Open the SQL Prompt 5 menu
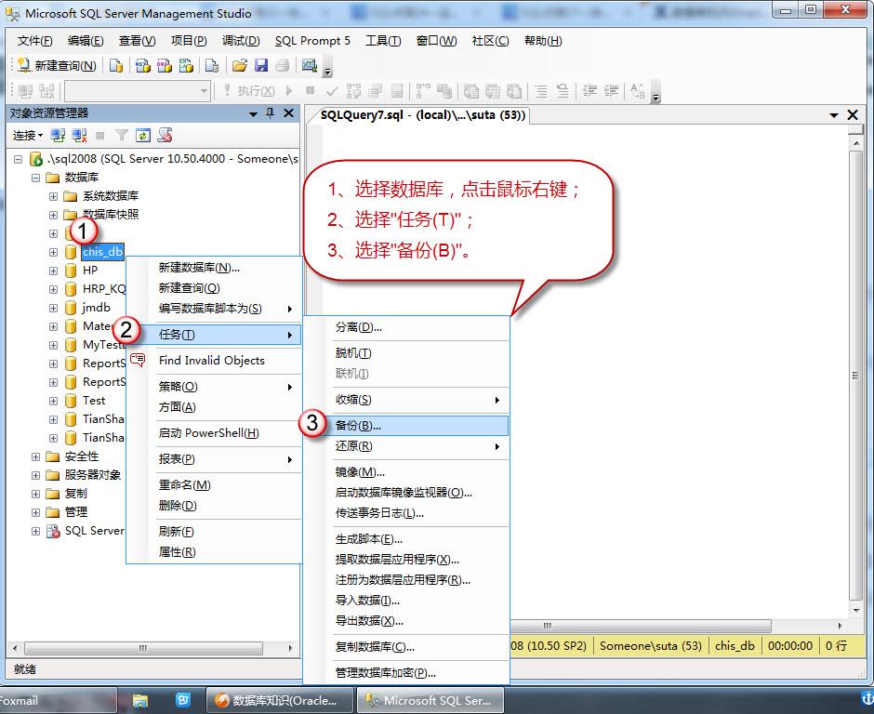874x714 pixels. click(312, 41)
